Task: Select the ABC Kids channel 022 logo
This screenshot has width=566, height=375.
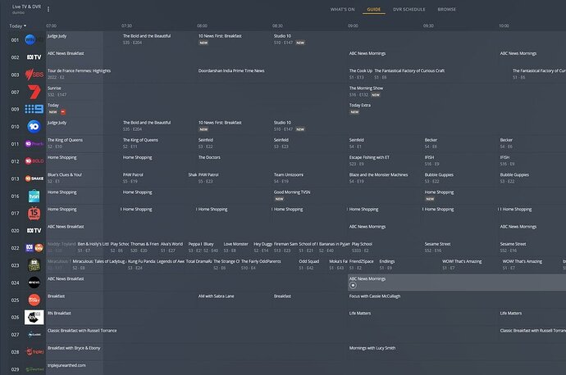Action: pos(34,248)
